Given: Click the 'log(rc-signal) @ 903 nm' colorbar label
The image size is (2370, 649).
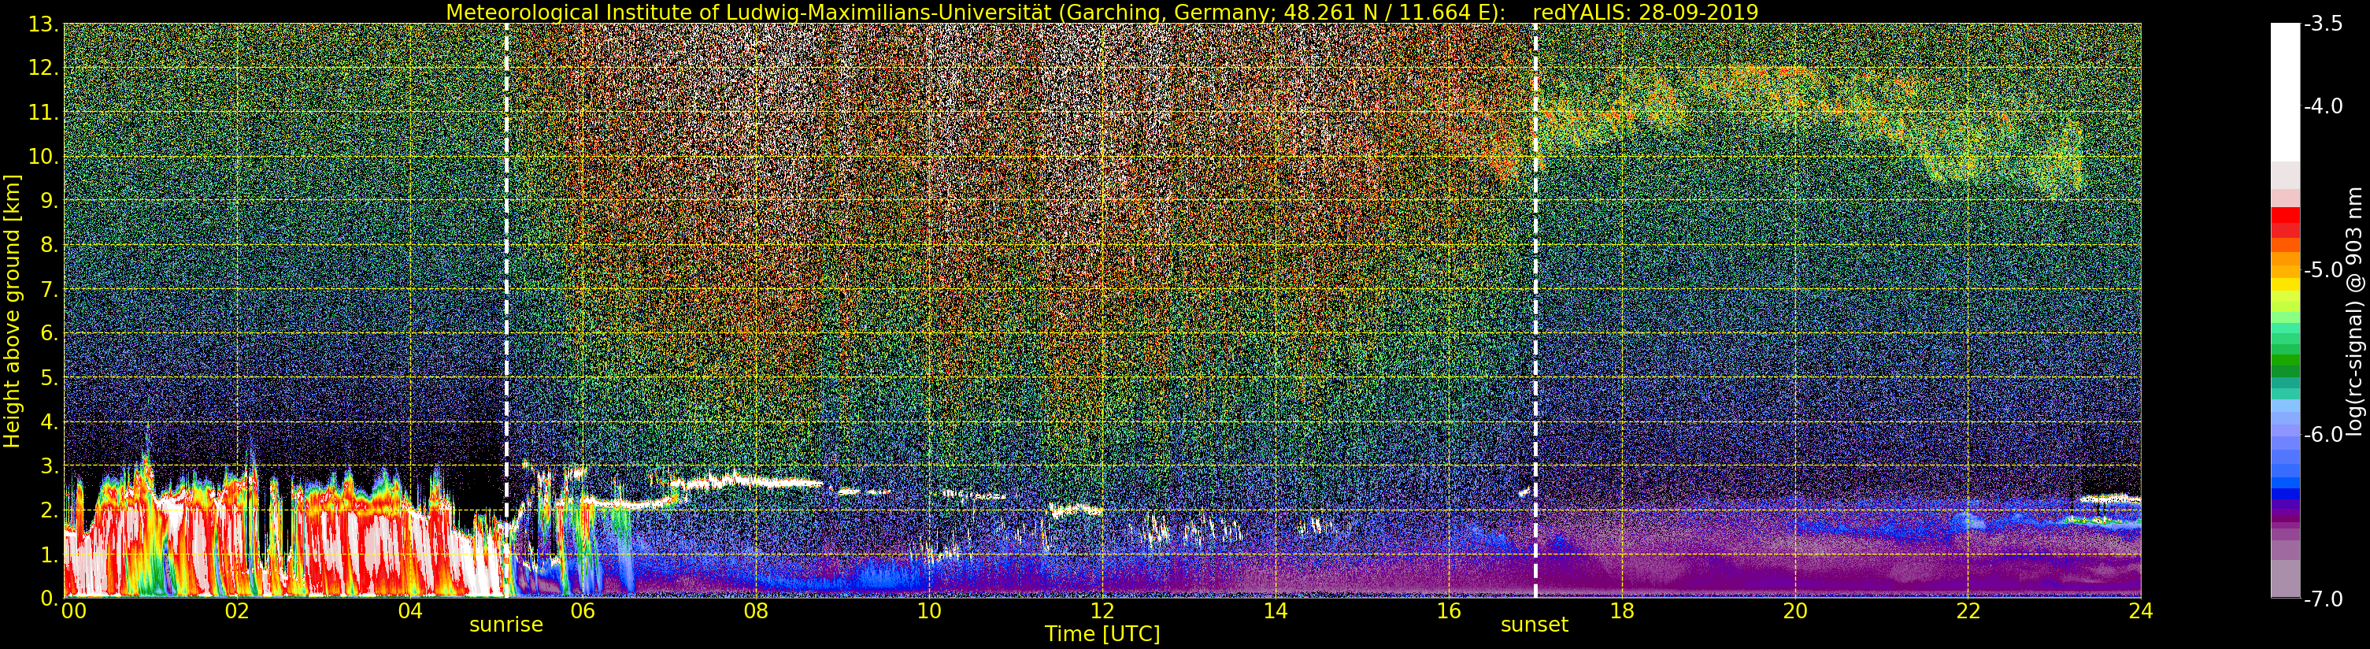Looking at the screenshot, I should [x=2354, y=311].
